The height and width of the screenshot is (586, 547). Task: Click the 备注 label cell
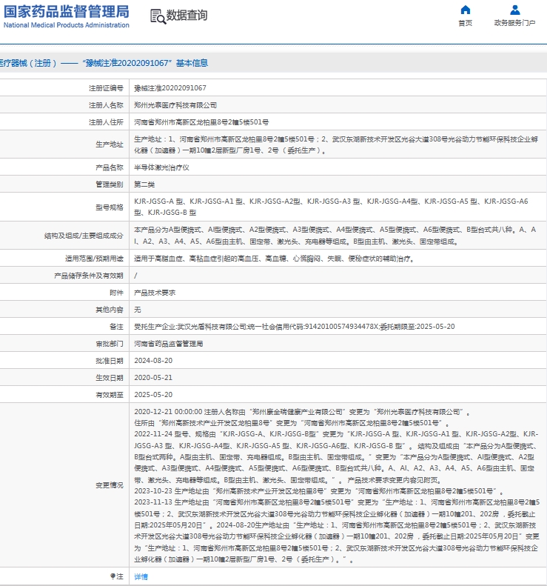pos(116,327)
